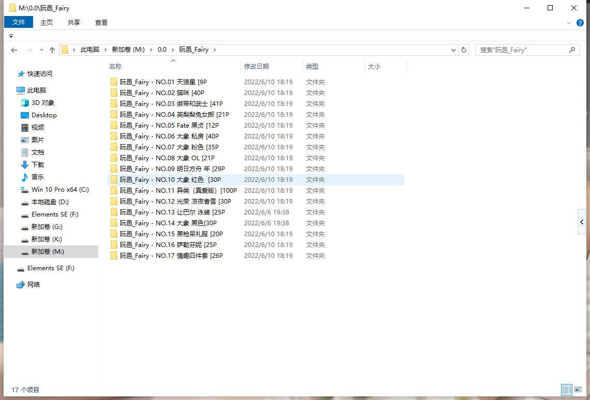Select 此电脑 in navigation pane
The height and width of the screenshot is (400, 590).
click(37, 90)
